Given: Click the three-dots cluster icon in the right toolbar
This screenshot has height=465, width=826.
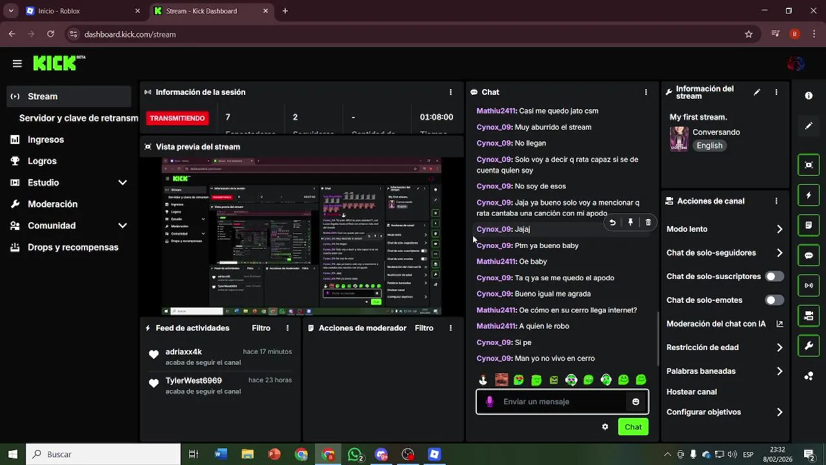Looking at the screenshot, I should (x=809, y=376).
